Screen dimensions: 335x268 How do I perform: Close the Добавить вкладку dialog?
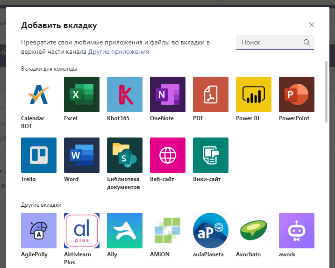pyautogui.click(x=312, y=25)
